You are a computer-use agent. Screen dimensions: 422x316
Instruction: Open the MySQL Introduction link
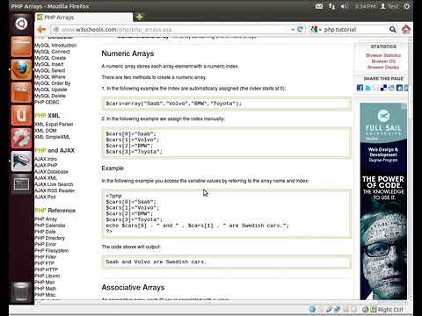point(55,46)
